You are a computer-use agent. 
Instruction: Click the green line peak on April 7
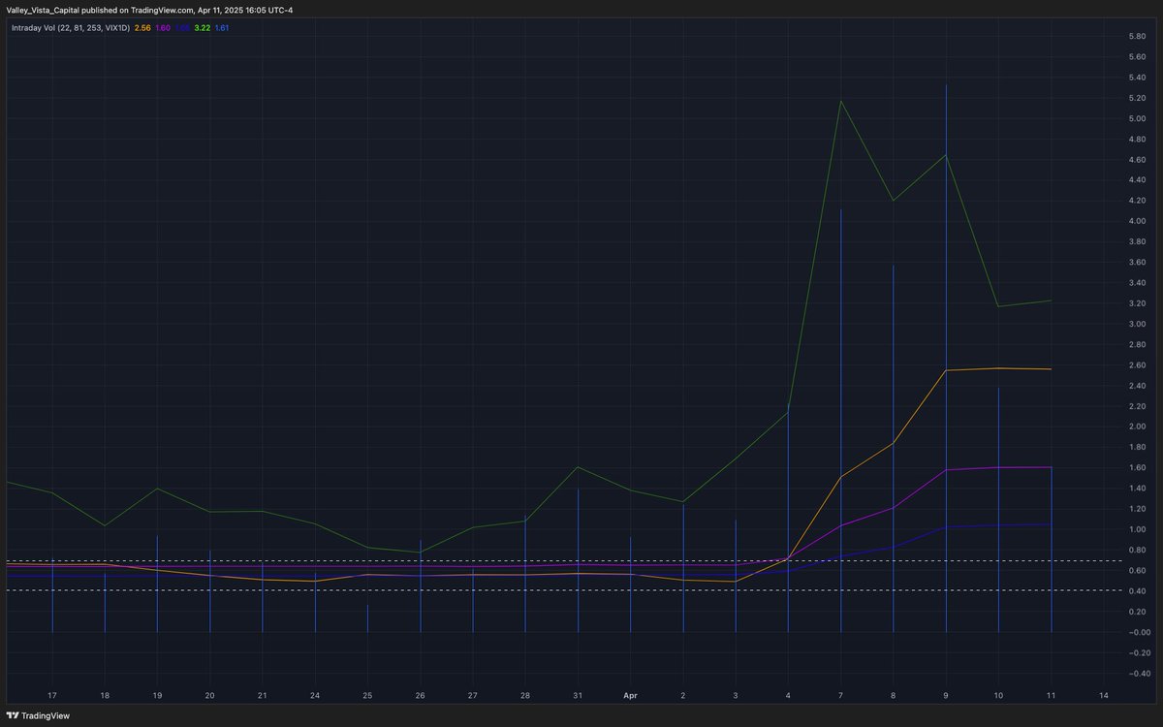(x=840, y=101)
